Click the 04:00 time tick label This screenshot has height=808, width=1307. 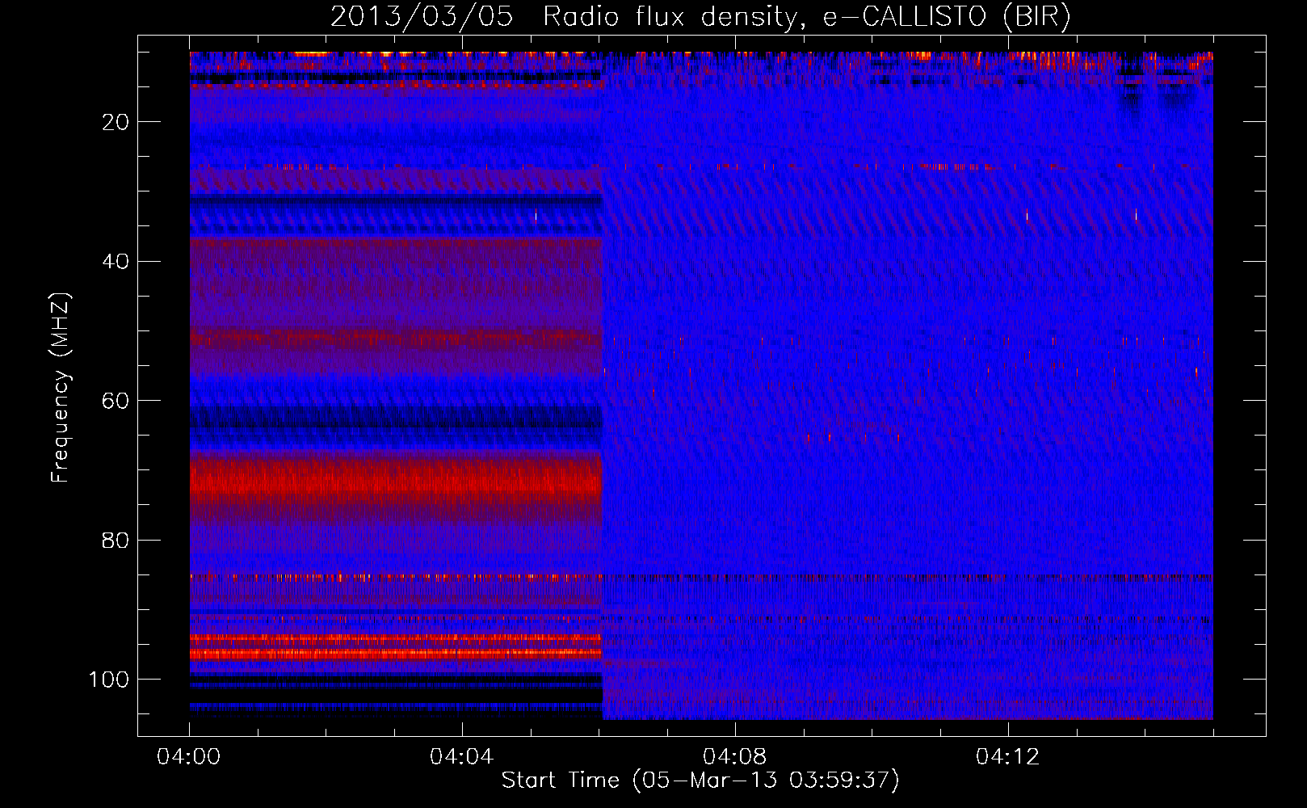[189, 757]
